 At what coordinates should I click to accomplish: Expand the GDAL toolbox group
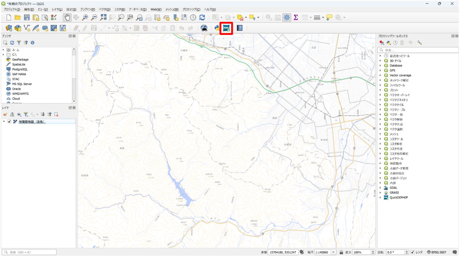(380, 188)
